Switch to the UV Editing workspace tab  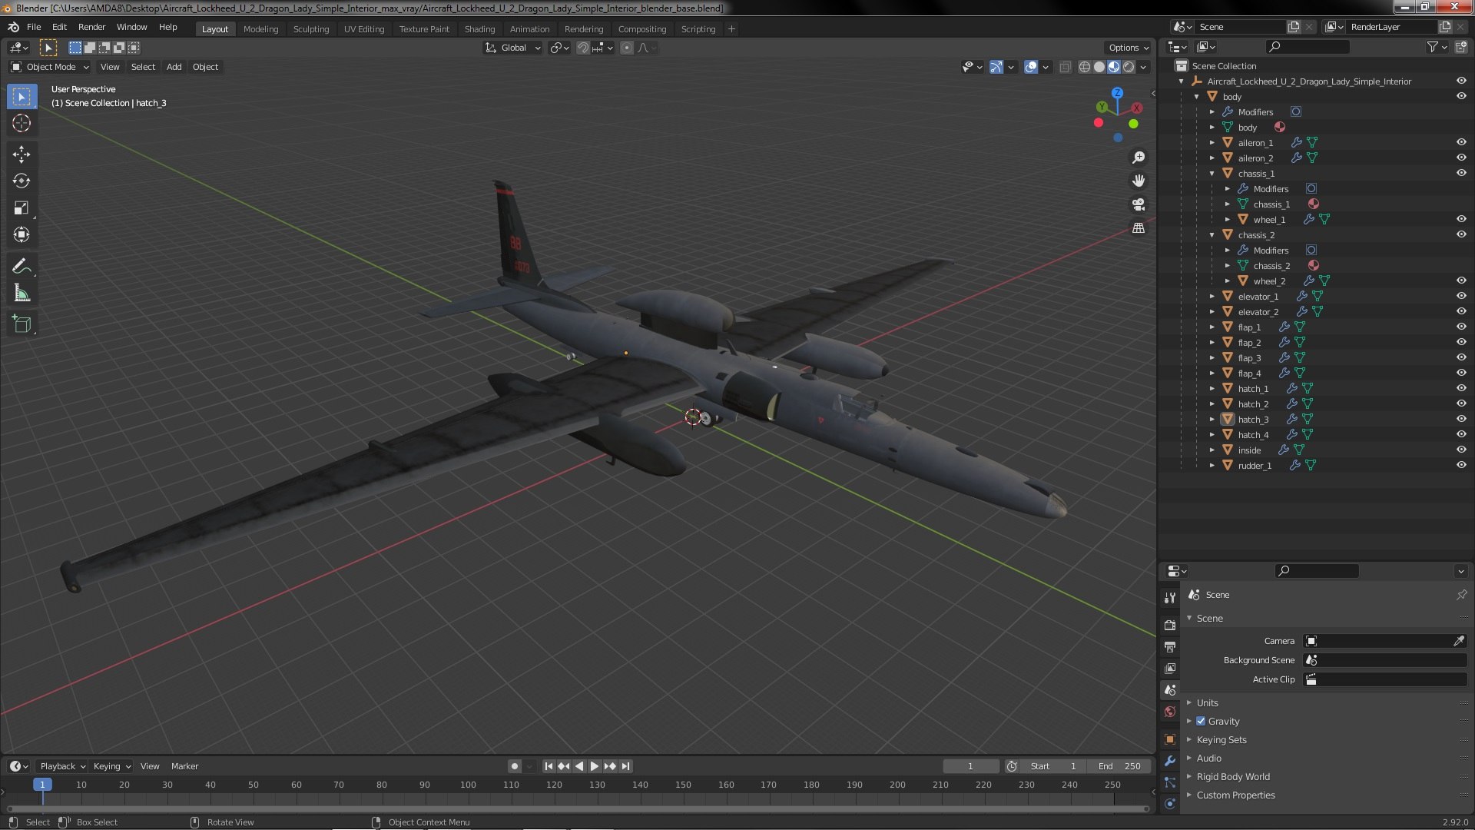363,29
